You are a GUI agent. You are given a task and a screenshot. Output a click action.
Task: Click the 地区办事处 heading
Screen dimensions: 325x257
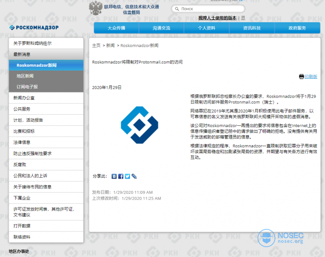click(19, 251)
